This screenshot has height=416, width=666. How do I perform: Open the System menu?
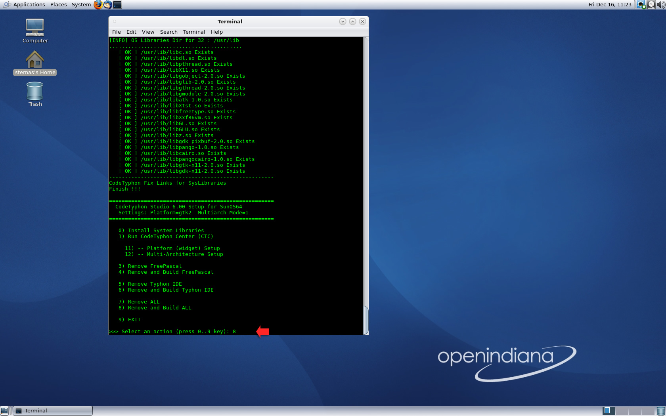[x=81, y=5]
